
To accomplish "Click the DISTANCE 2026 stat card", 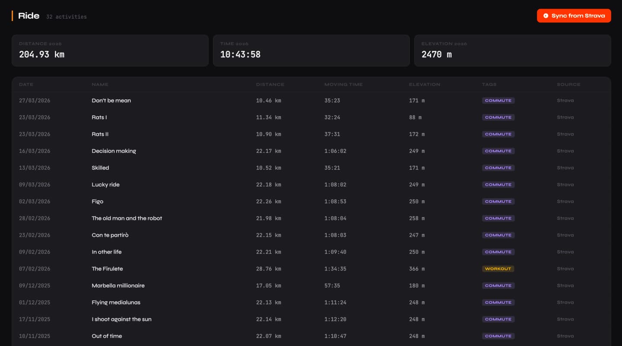I will tap(110, 50).
